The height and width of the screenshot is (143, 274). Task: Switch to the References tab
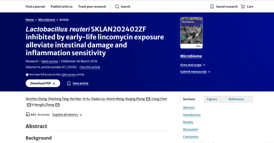pyautogui.click(x=239, y=99)
